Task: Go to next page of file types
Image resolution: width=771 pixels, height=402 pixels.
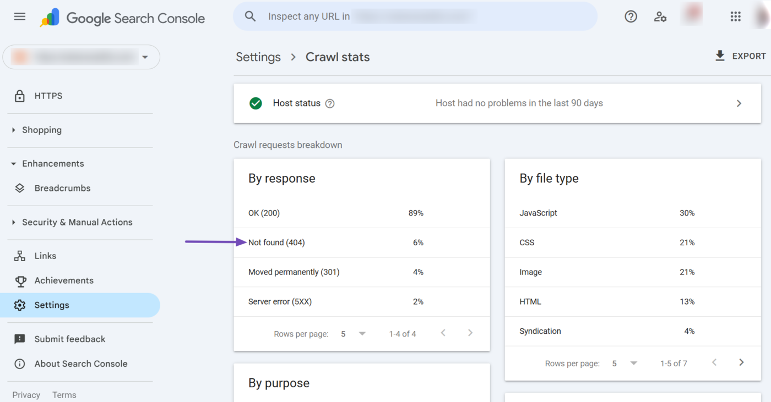Action: coord(741,362)
